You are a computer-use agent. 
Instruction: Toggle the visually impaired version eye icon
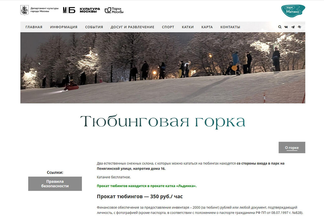(x=299, y=27)
